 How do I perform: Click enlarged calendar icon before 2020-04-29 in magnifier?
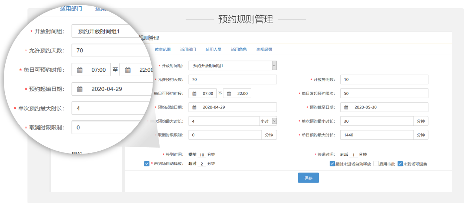80,89
